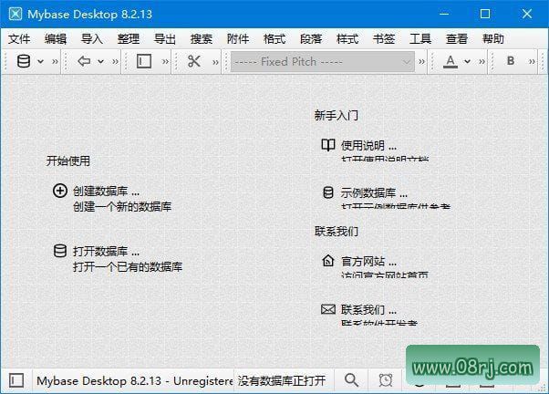Click the 示例数据库 database icon
The width and height of the screenshot is (549, 394).
pos(328,192)
